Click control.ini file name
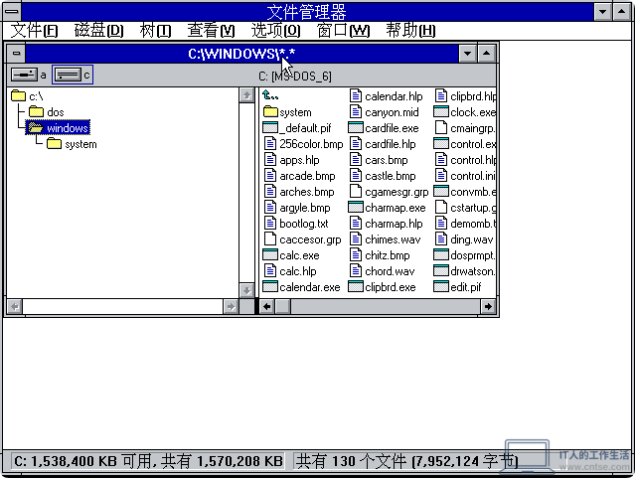Image resolution: width=635 pixels, height=478 pixels. [473, 176]
